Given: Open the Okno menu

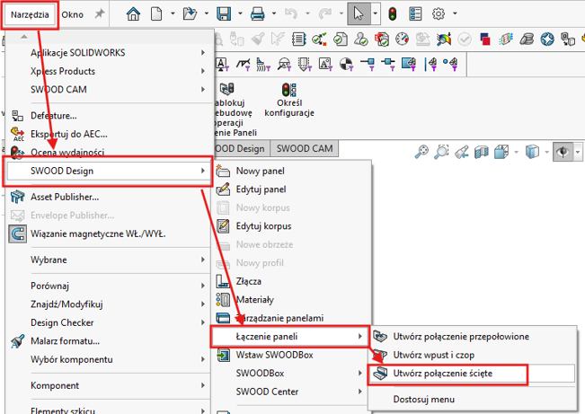Looking at the screenshot, I should (x=73, y=14).
